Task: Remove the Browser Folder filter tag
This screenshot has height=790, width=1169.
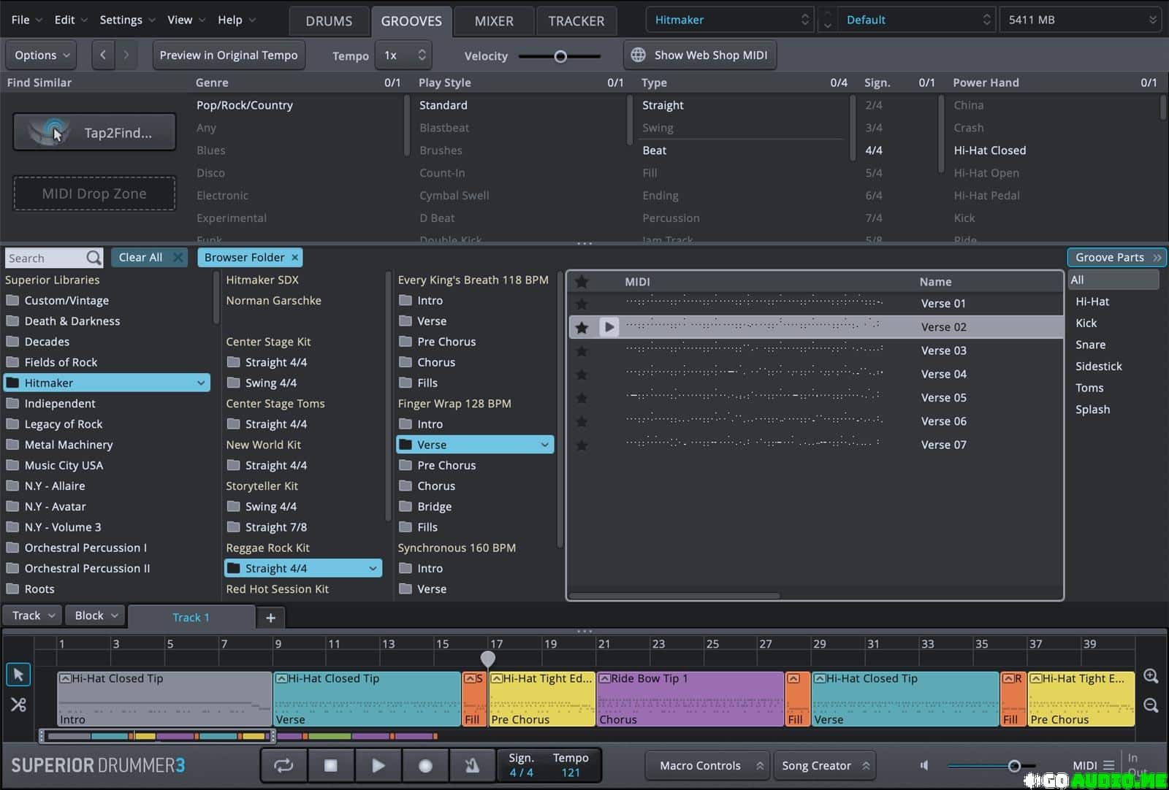Action: (x=295, y=257)
